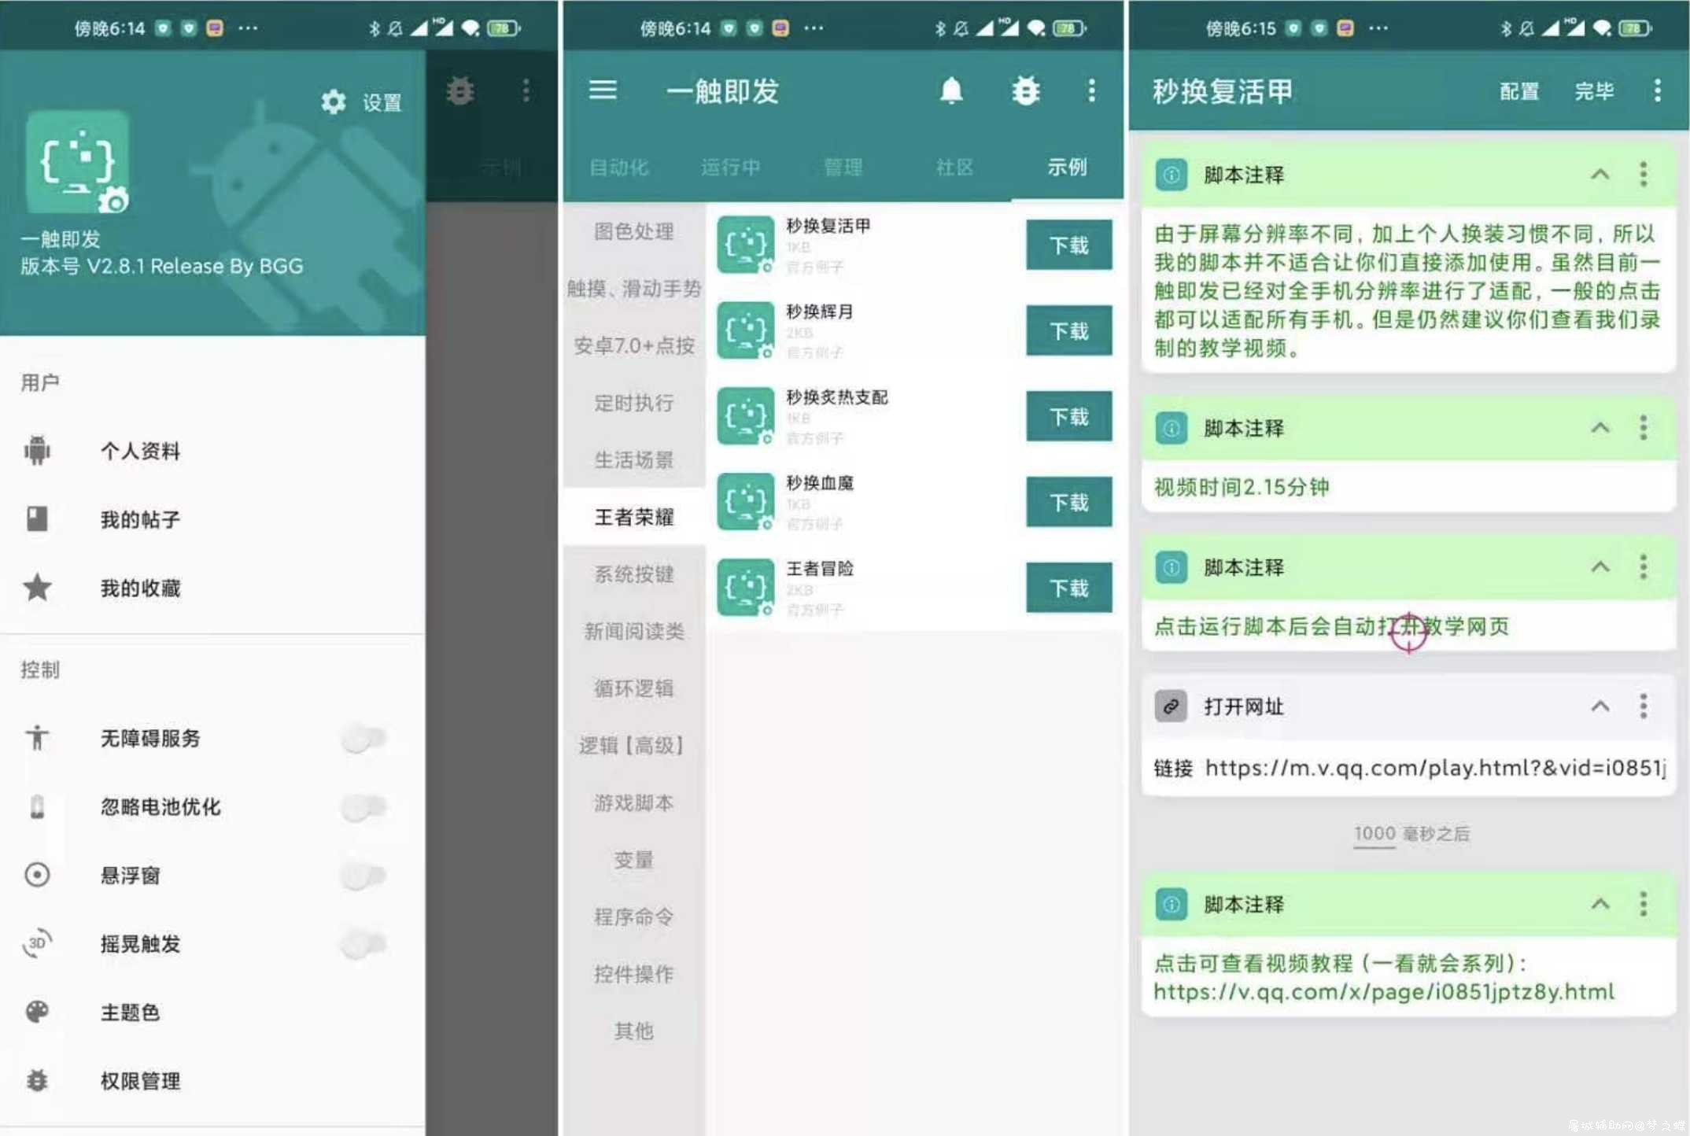Open 个人资料 profile entry

pos(212,451)
